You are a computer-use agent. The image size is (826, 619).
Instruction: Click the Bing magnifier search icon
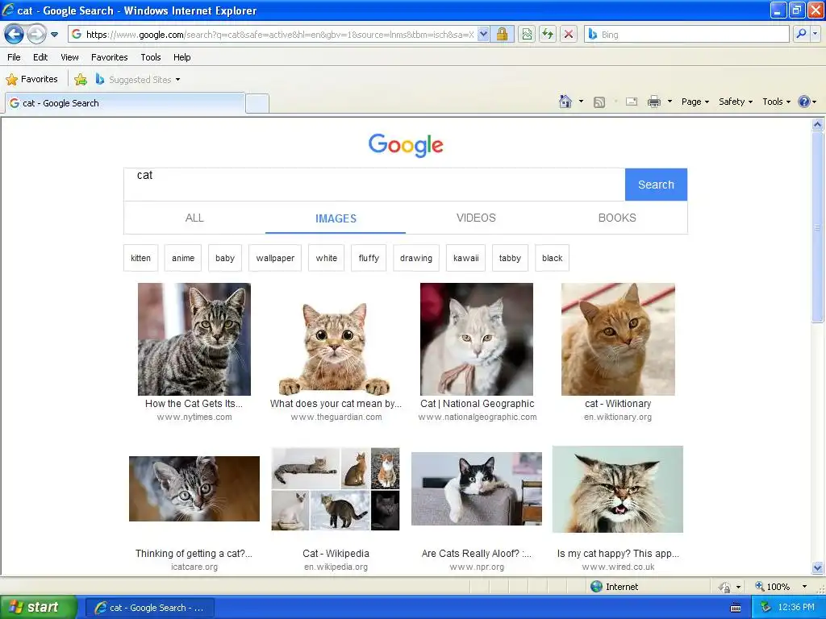point(801,34)
